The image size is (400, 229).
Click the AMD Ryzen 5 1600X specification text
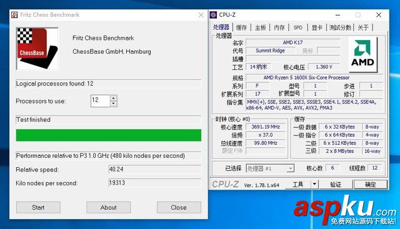coord(306,77)
